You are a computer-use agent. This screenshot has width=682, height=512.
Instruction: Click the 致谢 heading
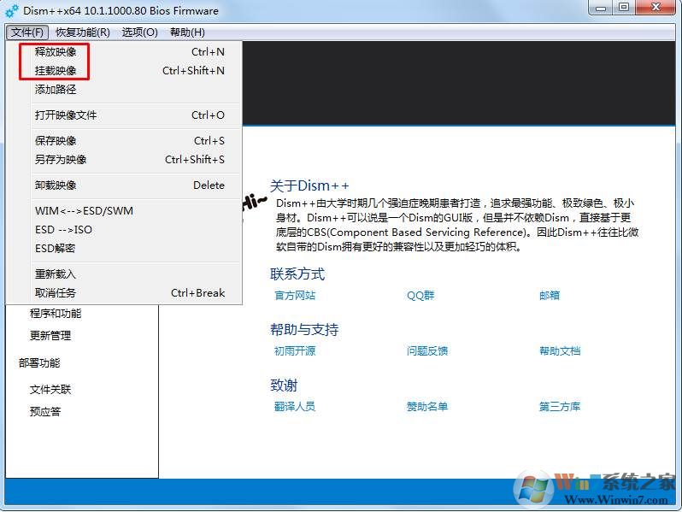tap(284, 385)
